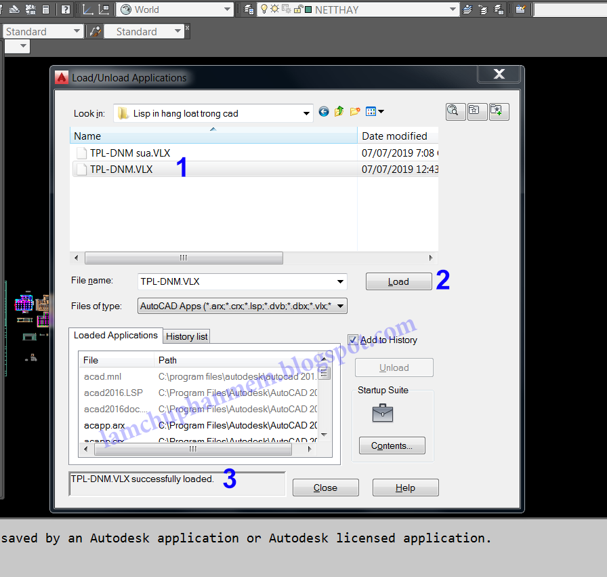Click loaded list vertical scrollbar down arrow
This screenshot has width=607, height=577.
pos(325,435)
